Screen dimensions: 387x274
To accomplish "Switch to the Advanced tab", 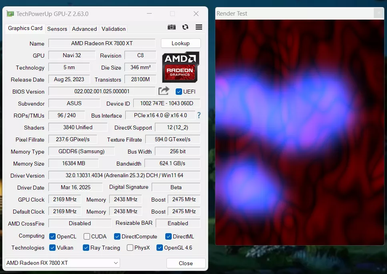I will (x=84, y=29).
